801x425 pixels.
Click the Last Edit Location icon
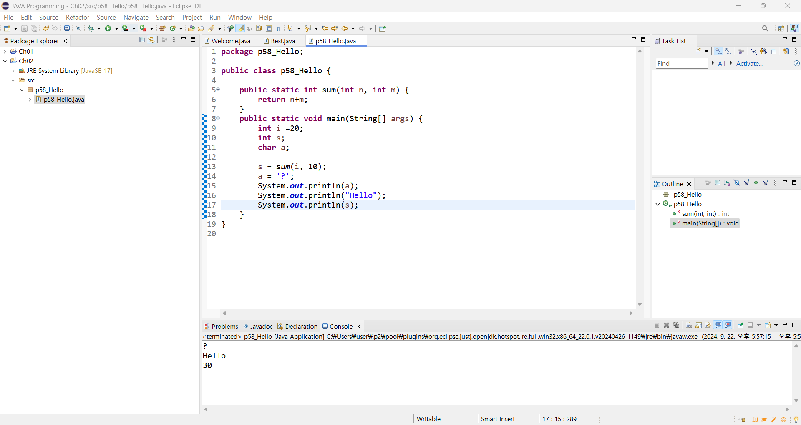click(325, 28)
